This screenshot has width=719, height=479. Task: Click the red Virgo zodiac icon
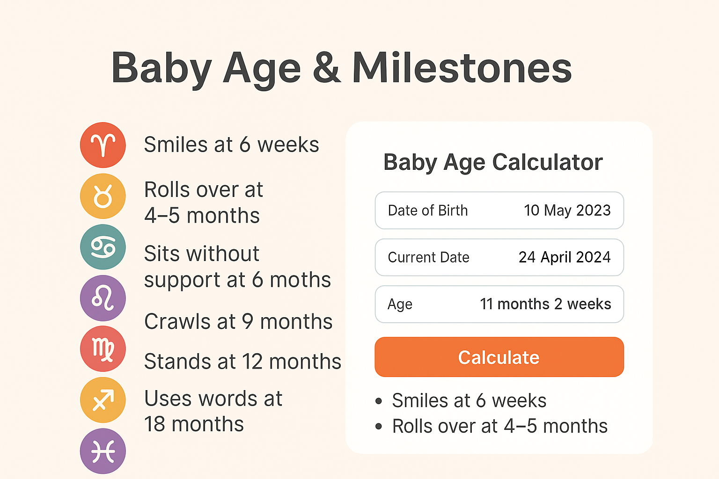click(x=103, y=349)
